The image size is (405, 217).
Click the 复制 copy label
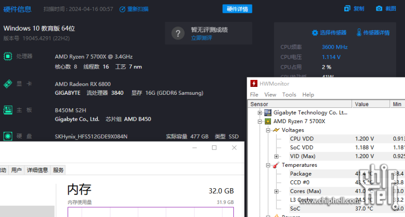point(359,9)
